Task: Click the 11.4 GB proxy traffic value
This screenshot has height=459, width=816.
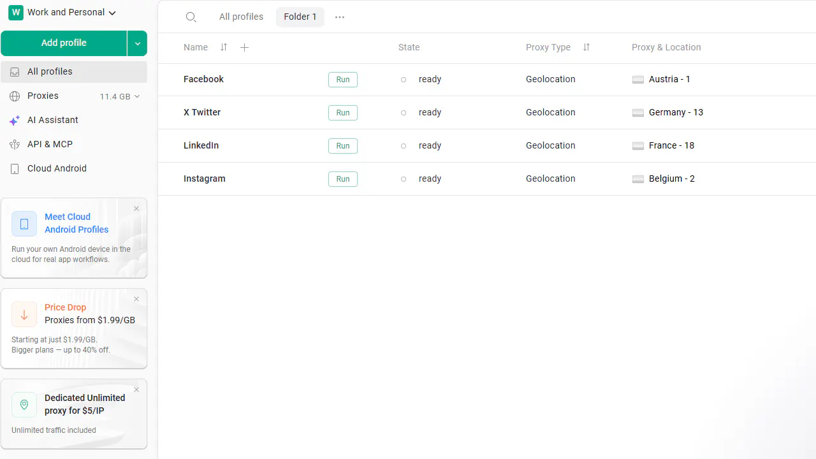Action: click(115, 97)
